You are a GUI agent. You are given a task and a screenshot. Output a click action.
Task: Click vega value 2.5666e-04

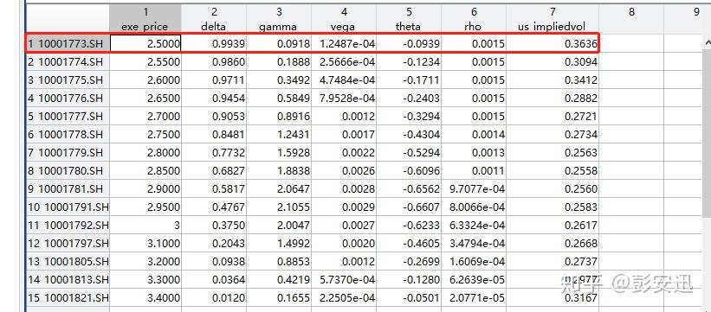click(344, 62)
